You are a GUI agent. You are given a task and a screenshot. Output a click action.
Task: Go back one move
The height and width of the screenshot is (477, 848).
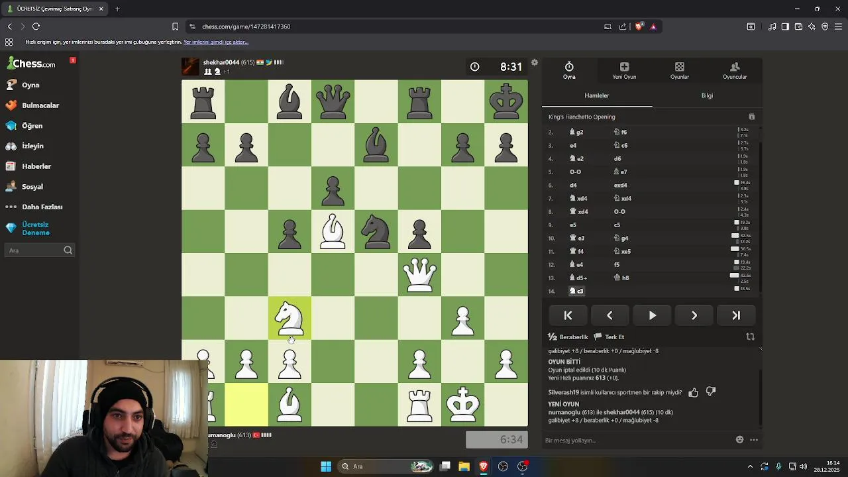tap(609, 315)
